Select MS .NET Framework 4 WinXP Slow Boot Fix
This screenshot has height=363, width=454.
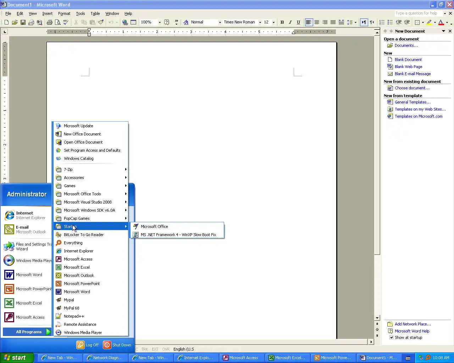coord(177,235)
